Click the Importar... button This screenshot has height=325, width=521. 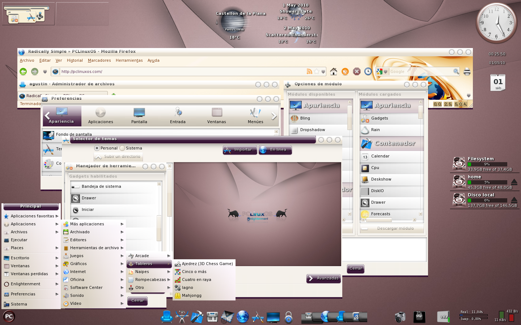240,150
